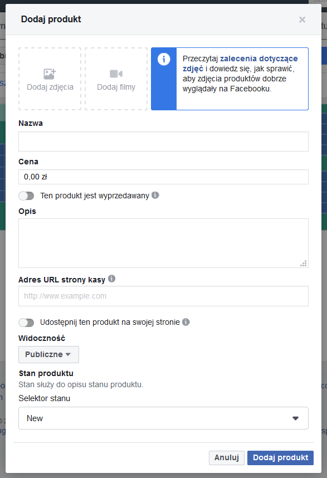Click the Cena price field
The height and width of the screenshot is (478, 327).
(163, 177)
